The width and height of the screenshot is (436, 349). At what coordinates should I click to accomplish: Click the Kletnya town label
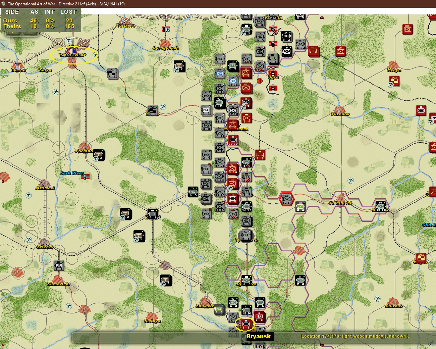[152, 321]
